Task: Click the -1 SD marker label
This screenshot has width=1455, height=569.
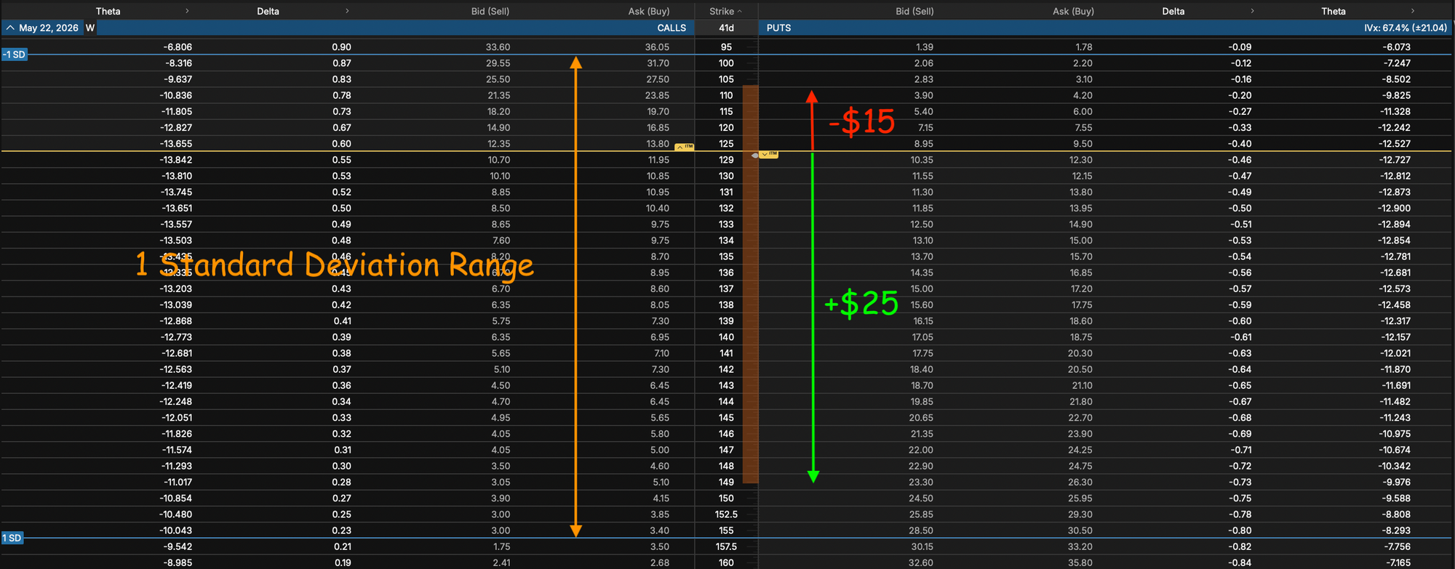Action: (15, 55)
